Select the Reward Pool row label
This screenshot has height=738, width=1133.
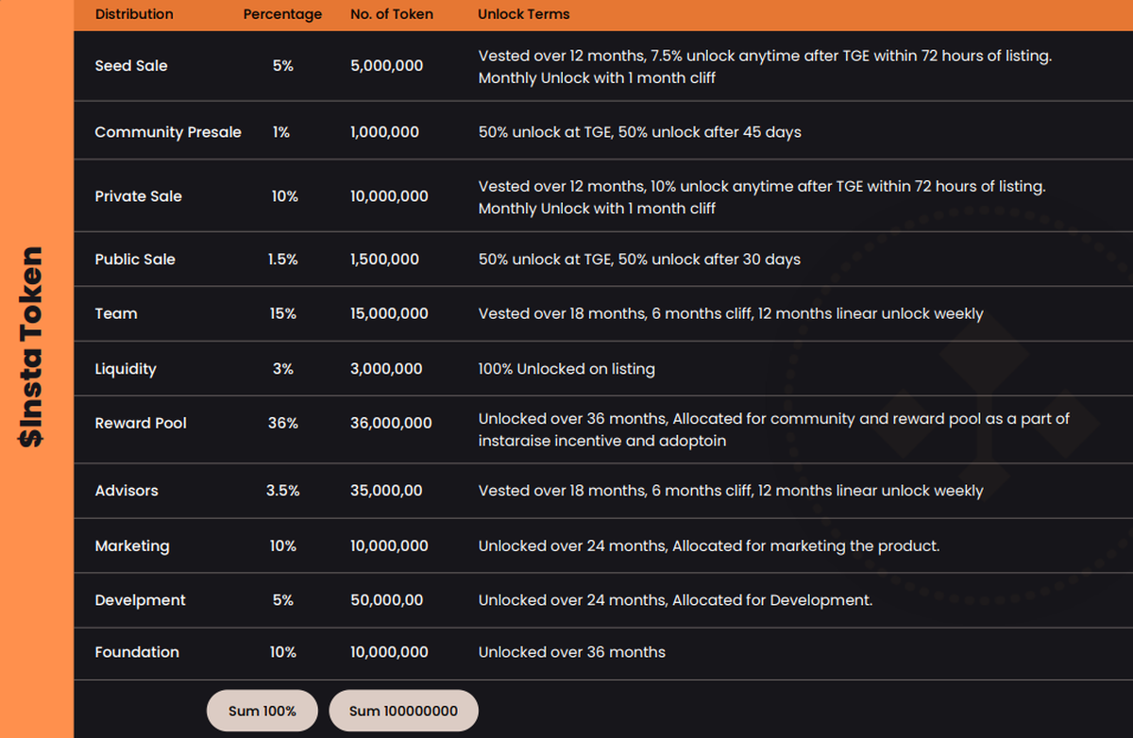pyautogui.click(x=141, y=423)
